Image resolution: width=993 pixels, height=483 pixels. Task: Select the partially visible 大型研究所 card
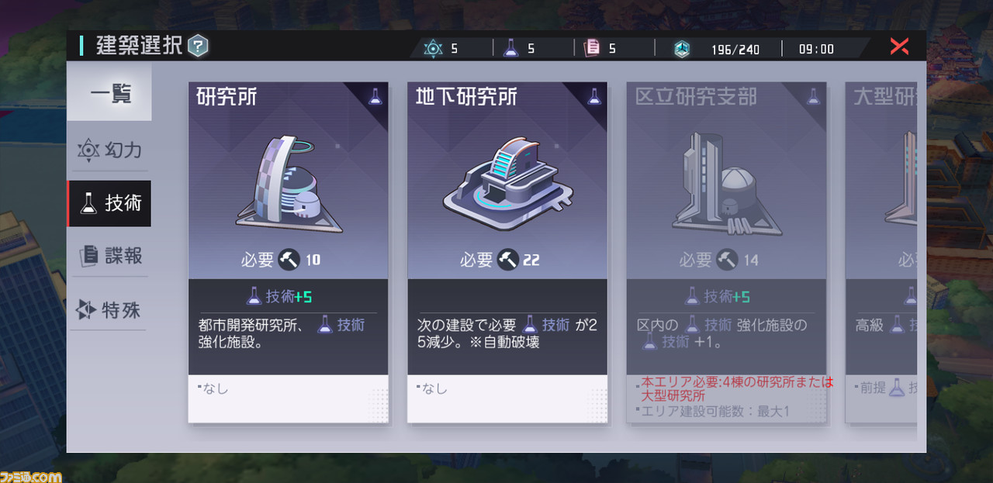881,253
